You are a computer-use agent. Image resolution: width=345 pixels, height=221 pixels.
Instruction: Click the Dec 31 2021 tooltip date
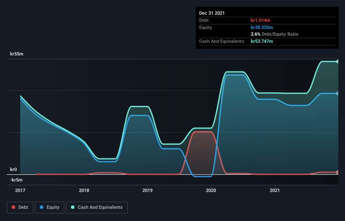click(212, 13)
